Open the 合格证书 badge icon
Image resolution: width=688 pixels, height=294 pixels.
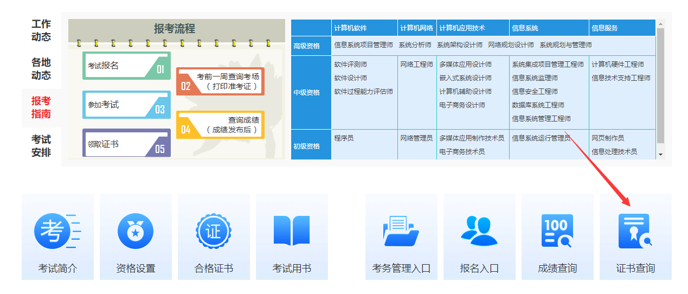click(x=214, y=232)
